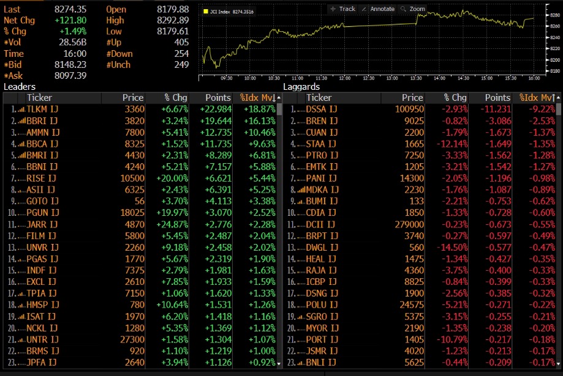Open the DSSA IJ laggard ticker
This screenshot has height=376, width=563.
pos(322,109)
